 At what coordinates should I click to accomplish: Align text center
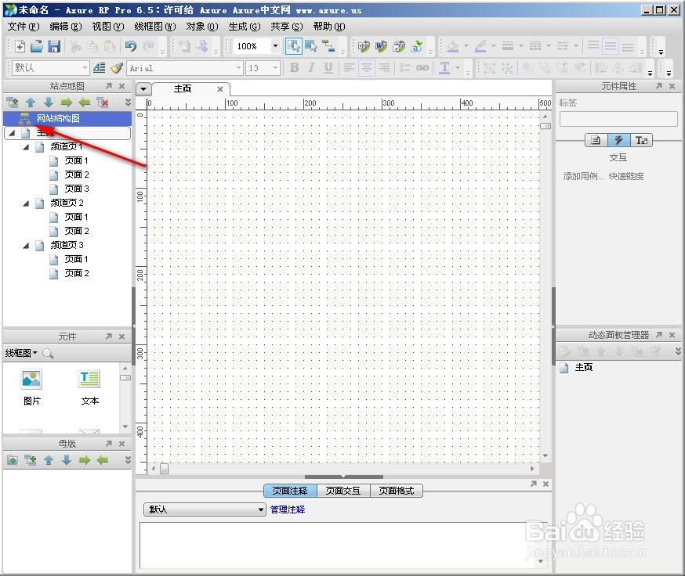(367, 68)
